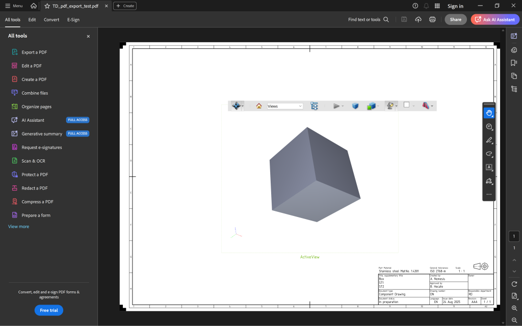Image resolution: width=522 pixels, height=326 pixels.
Task: Open the Bookmarks panel in the right sidebar
Action: pyautogui.click(x=514, y=63)
